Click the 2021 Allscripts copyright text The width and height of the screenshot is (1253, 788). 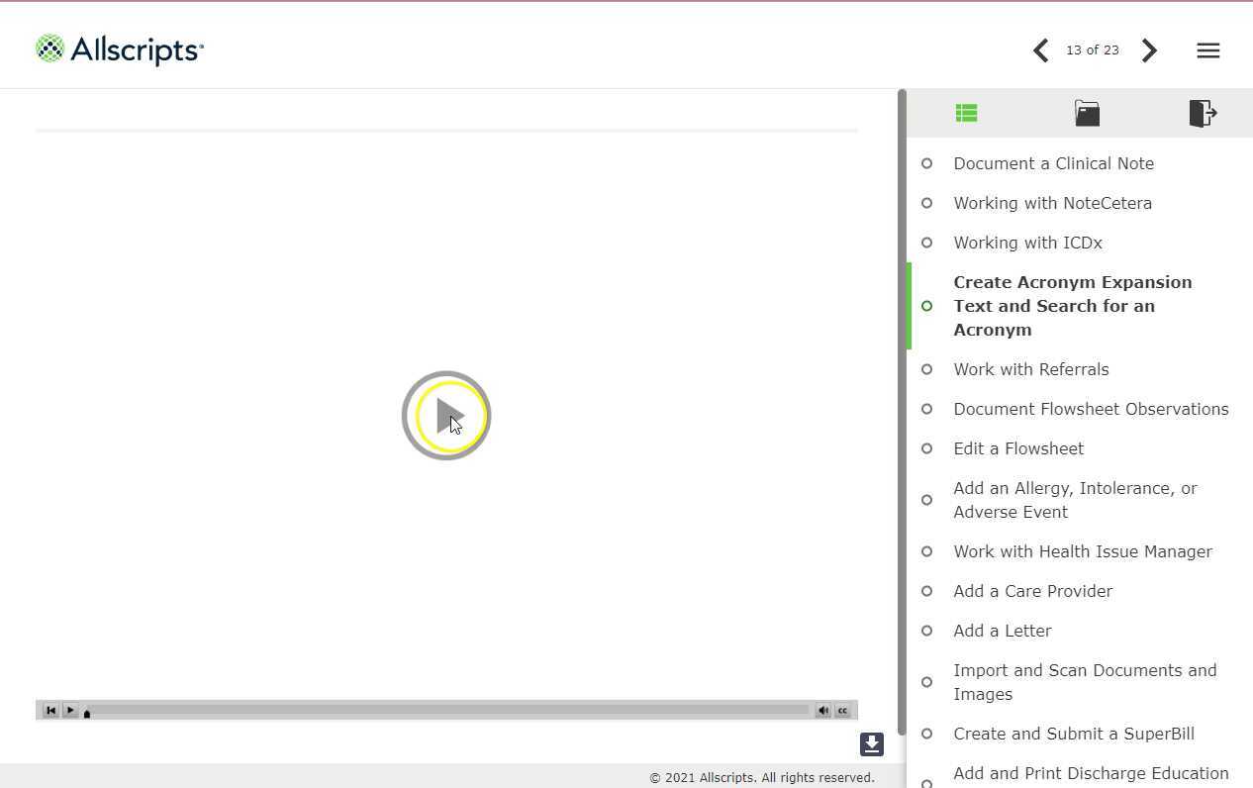762,778
